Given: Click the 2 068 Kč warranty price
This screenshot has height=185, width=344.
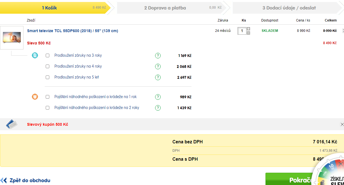Looking at the screenshot, I should [184, 67].
